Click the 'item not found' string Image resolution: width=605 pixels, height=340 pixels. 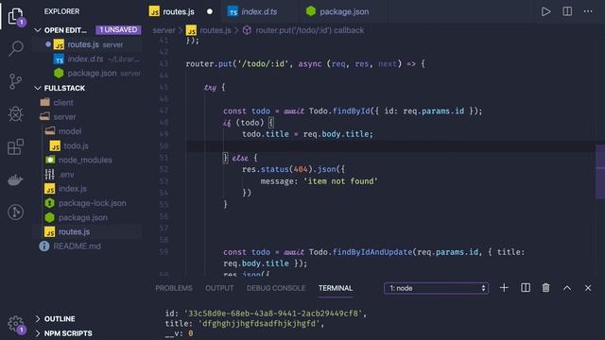click(340, 181)
